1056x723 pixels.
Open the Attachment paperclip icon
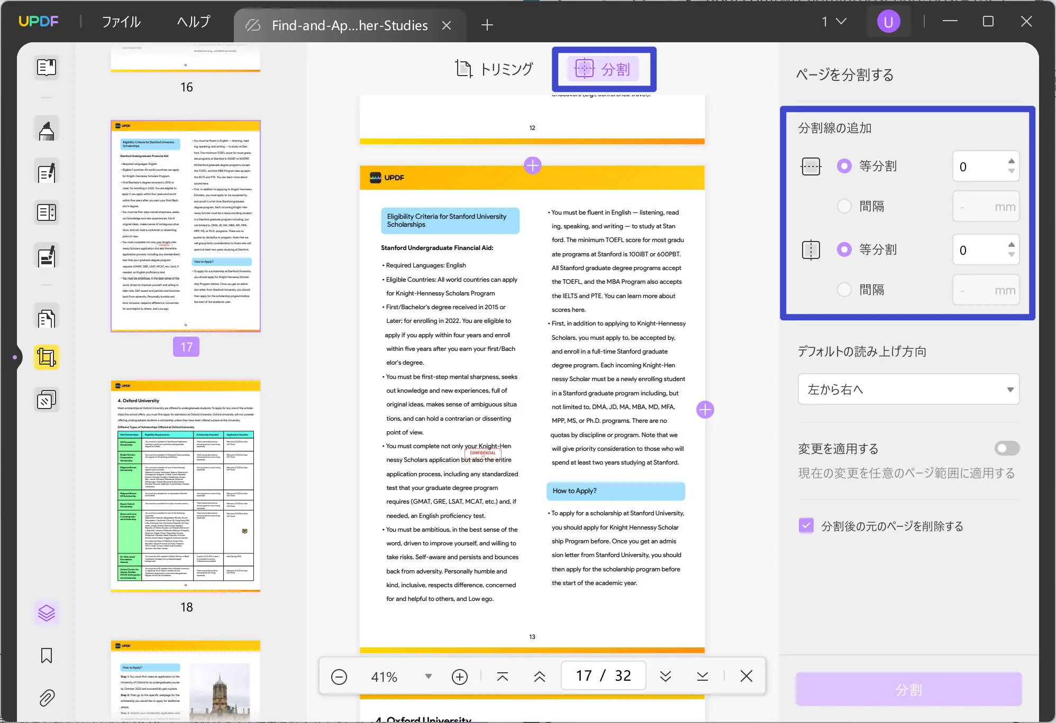tap(47, 698)
